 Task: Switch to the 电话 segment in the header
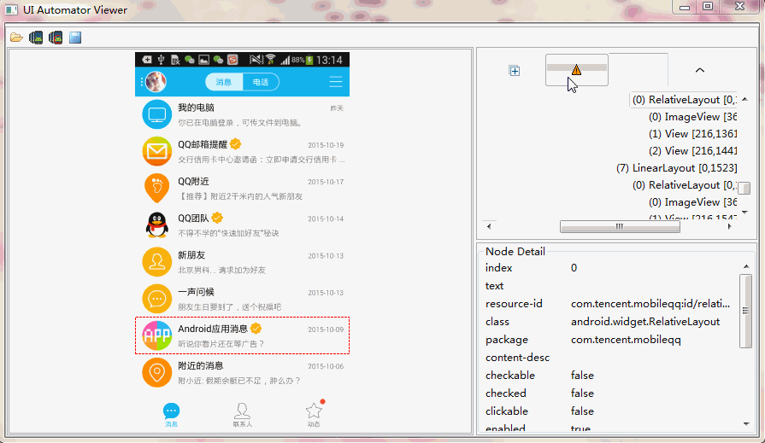point(261,82)
